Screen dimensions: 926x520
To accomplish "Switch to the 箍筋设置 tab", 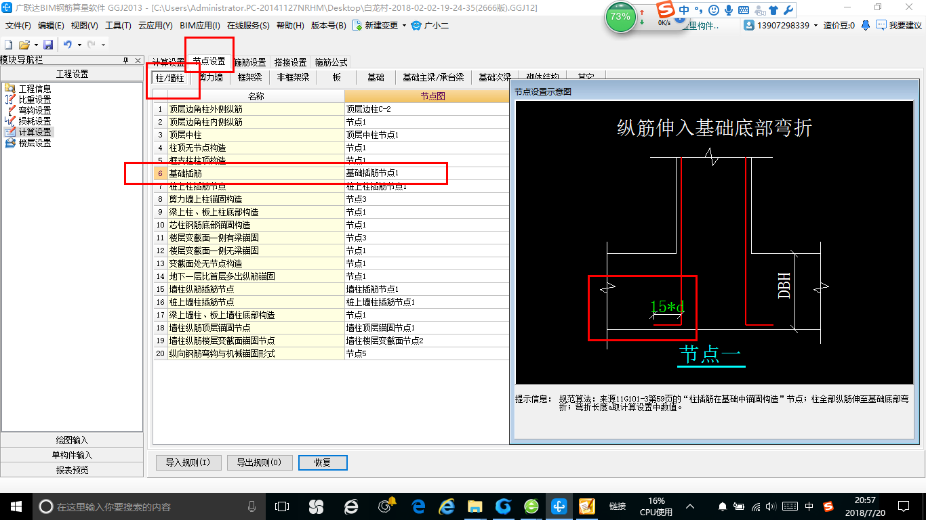I will (x=249, y=62).
